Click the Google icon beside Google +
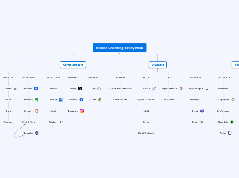This screenshot has width=239, height=178. tap(37, 111)
